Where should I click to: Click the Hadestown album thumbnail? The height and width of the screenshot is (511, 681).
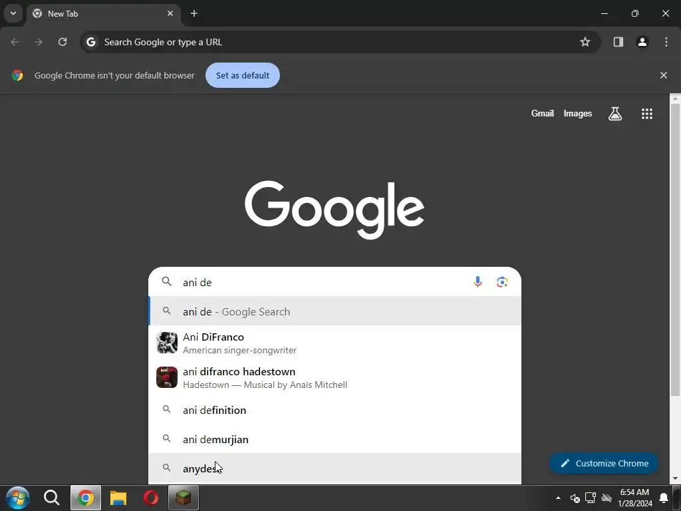pos(167,377)
